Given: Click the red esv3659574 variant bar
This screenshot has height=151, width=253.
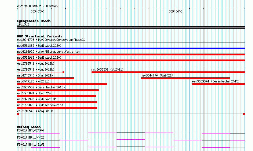Looking at the screenshot, I should click(219, 84).
